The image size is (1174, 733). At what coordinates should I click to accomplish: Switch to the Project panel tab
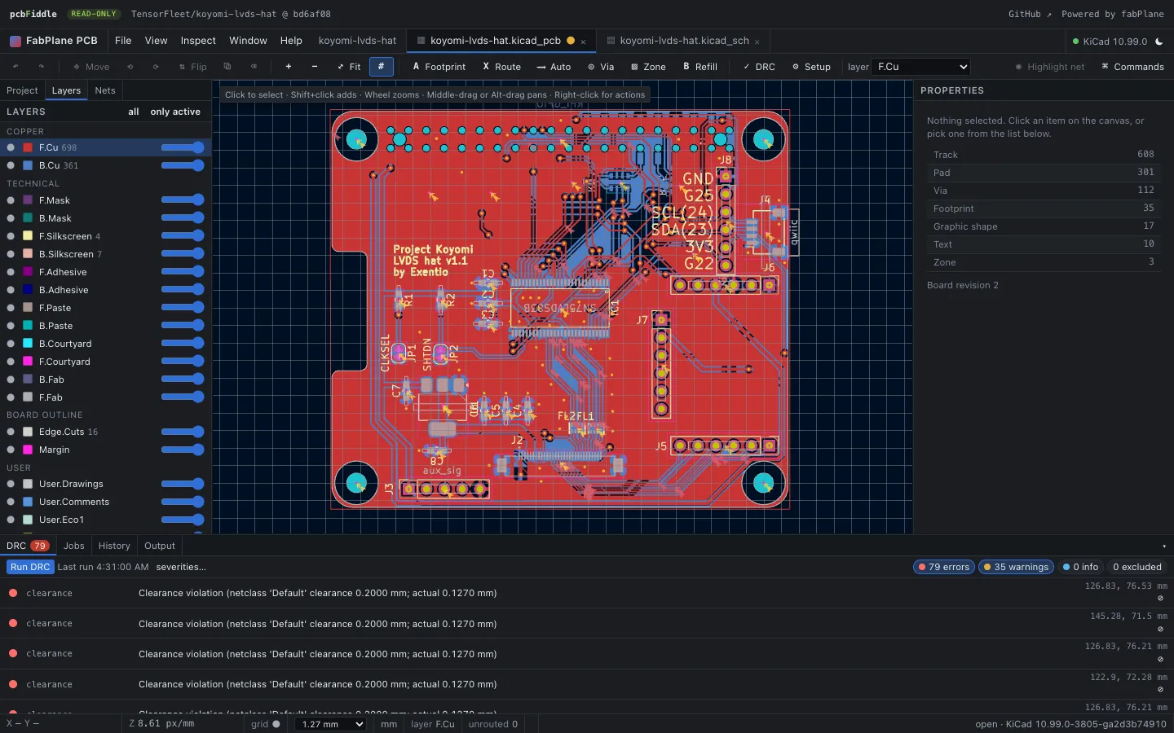[x=22, y=90]
